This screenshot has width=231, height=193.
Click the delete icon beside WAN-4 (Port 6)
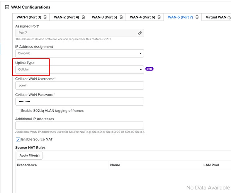159,17
